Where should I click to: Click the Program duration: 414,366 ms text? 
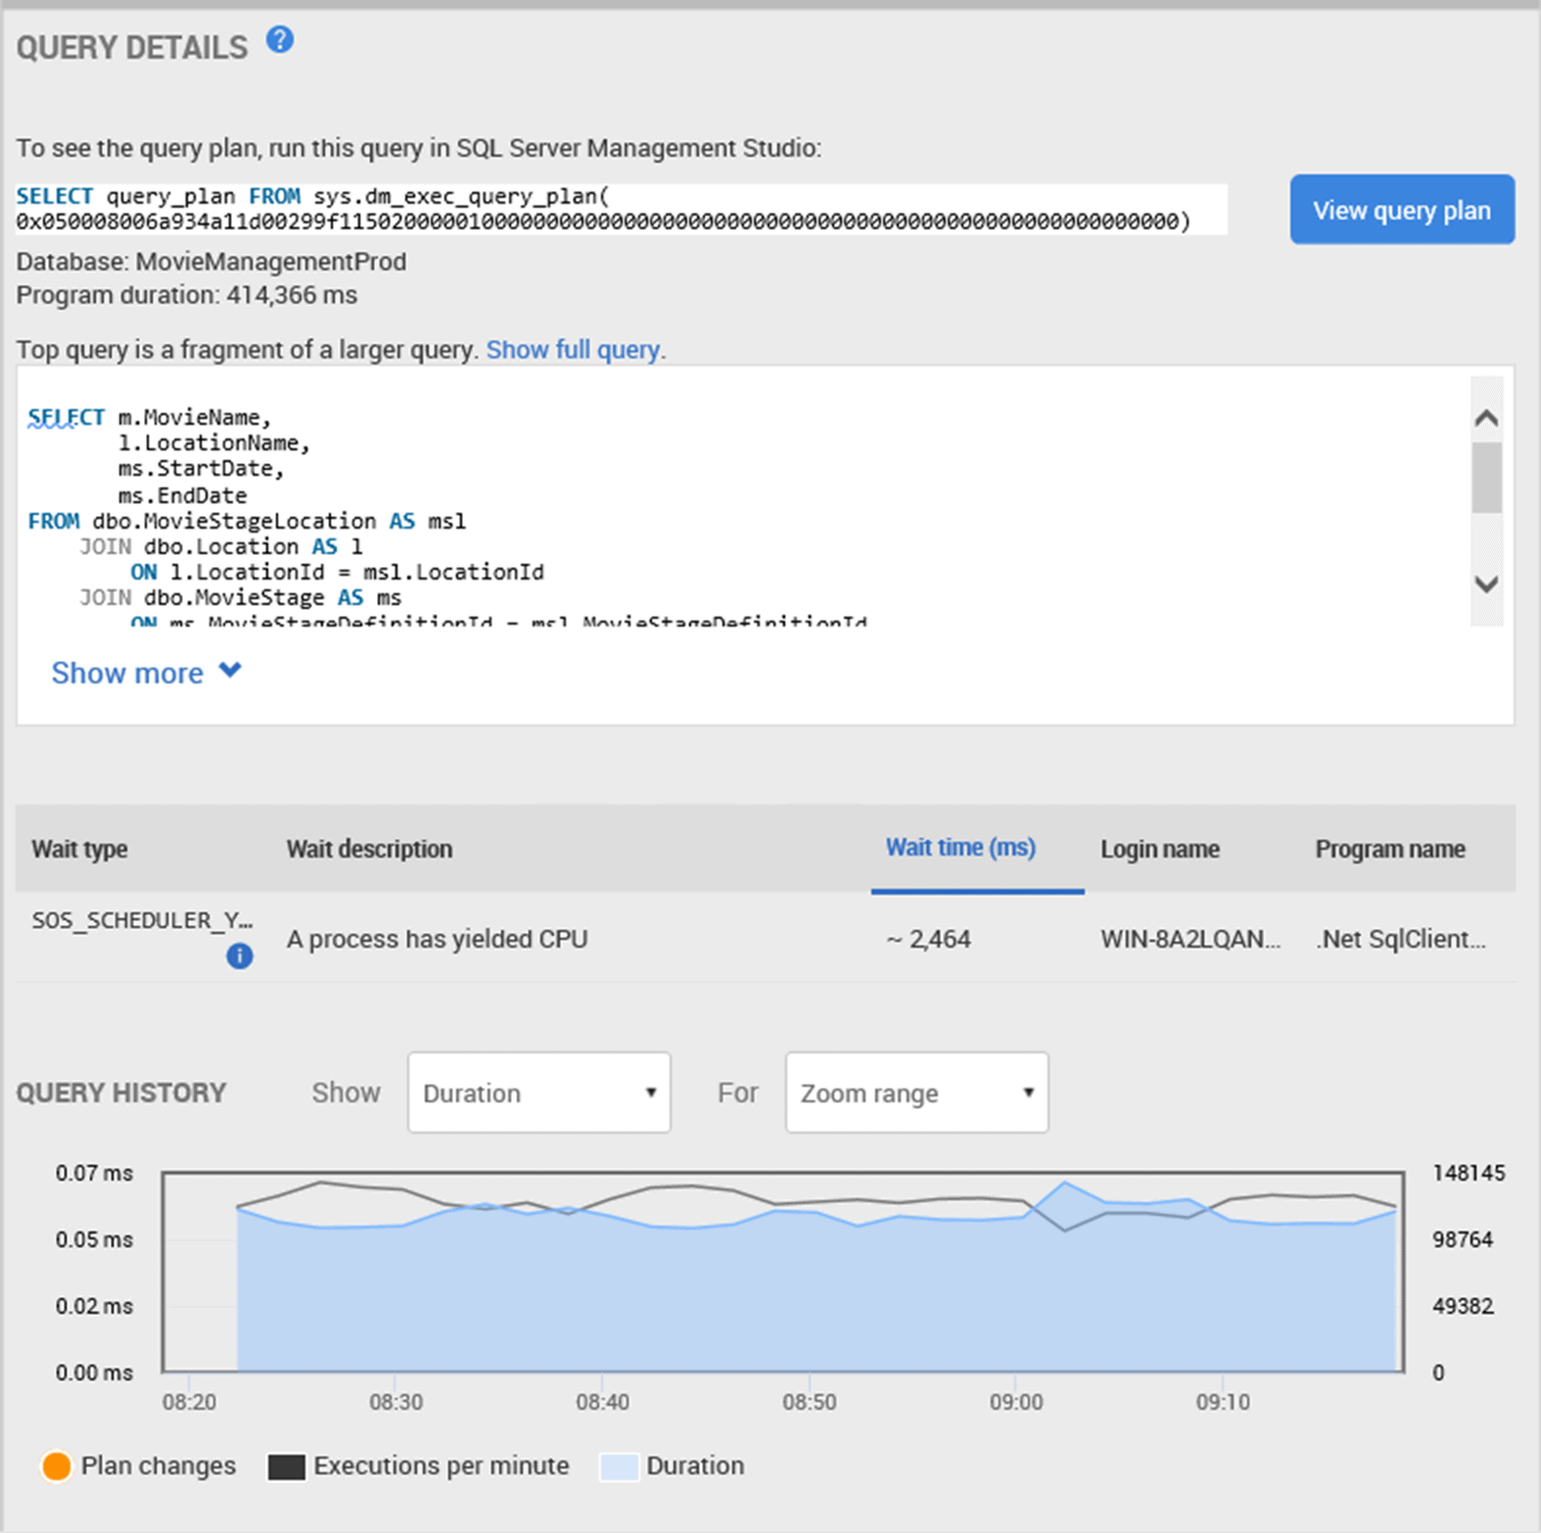click(186, 295)
